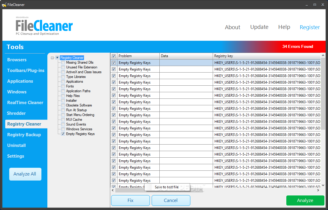Collapse the Registry Cleaner tree node
The height and width of the screenshot is (210, 328).
(x=52, y=58)
